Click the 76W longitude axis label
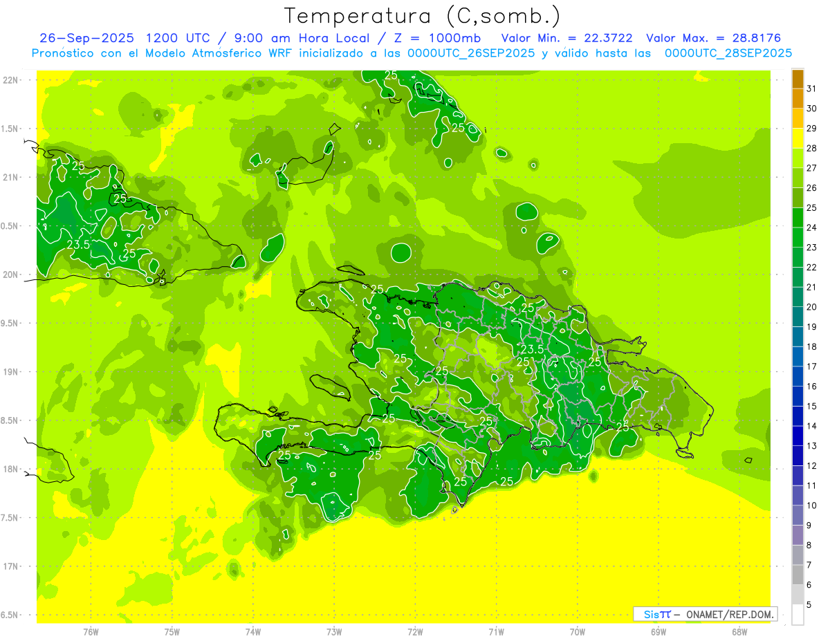The image size is (830, 641). point(91,632)
